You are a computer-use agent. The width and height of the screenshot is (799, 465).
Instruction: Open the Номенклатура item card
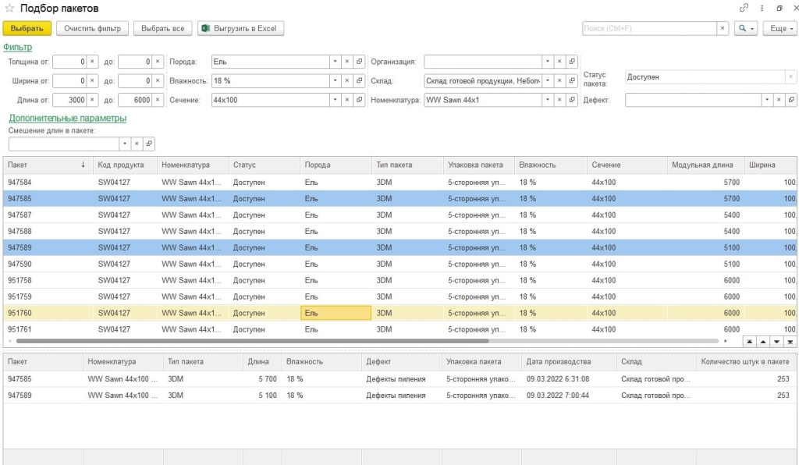click(x=572, y=100)
